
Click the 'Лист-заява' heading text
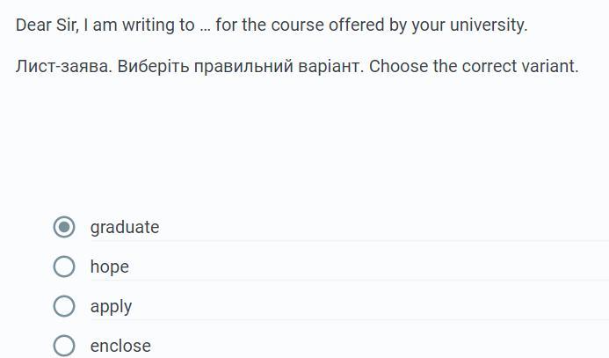[63, 66]
